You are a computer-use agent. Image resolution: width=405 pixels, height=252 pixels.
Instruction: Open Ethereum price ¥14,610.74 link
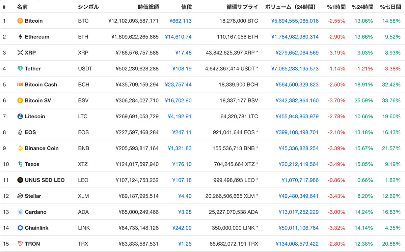[178, 37]
